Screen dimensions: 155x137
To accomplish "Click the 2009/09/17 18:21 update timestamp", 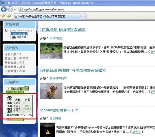I will [21, 30].
